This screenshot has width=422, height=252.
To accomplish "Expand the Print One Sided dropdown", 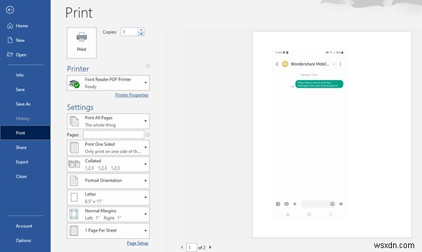I will coord(108,148).
